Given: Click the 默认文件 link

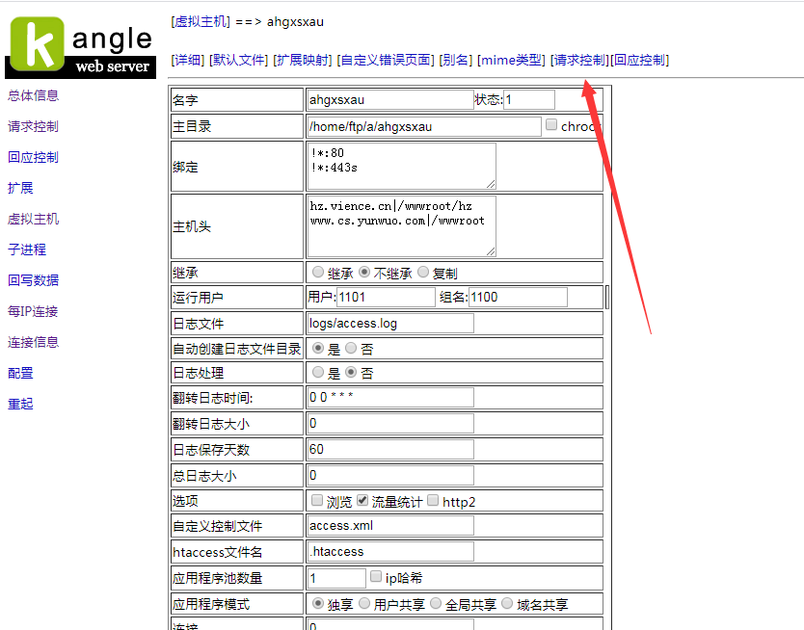Looking at the screenshot, I should coord(238,60).
